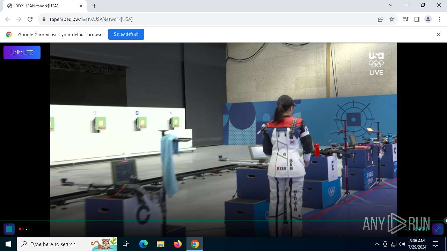This screenshot has width=447, height=251.
Task: Stop the live video playback
Action: pos(9,229)
